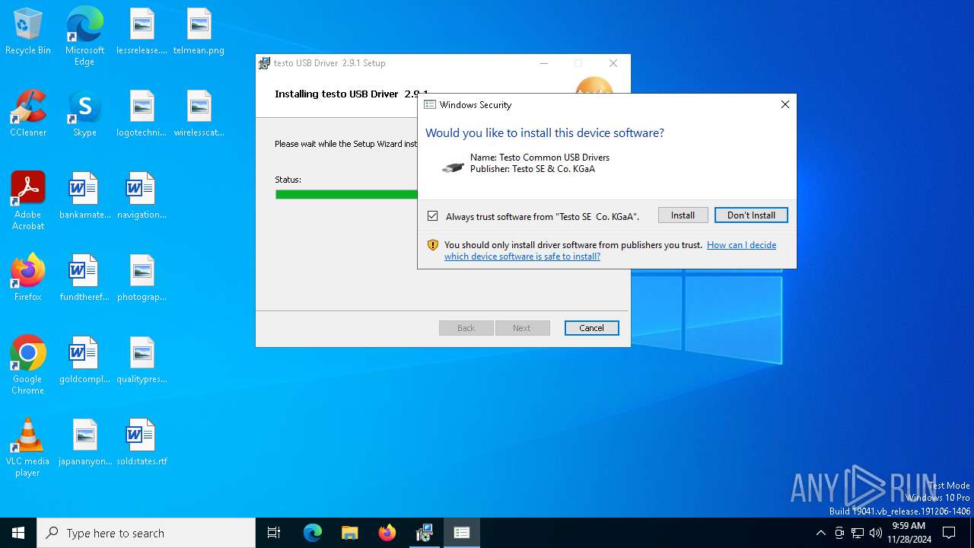Select japananyon image file on desktop
This screenshot has height=548, width=974.
pos(84,443)
